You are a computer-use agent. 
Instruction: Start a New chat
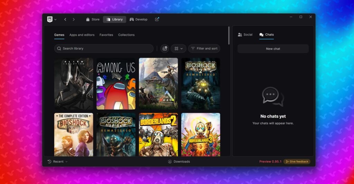click(273, 49)
